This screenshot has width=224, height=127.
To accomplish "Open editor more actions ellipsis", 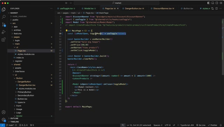I will click(x=221, y=8).
